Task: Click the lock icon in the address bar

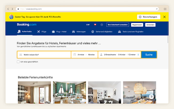Action: (18, 9)
